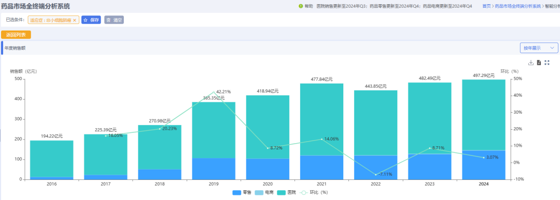Click the -7.11% point on the line
This screenshot has width=560, height=200.
click(376, 175)
